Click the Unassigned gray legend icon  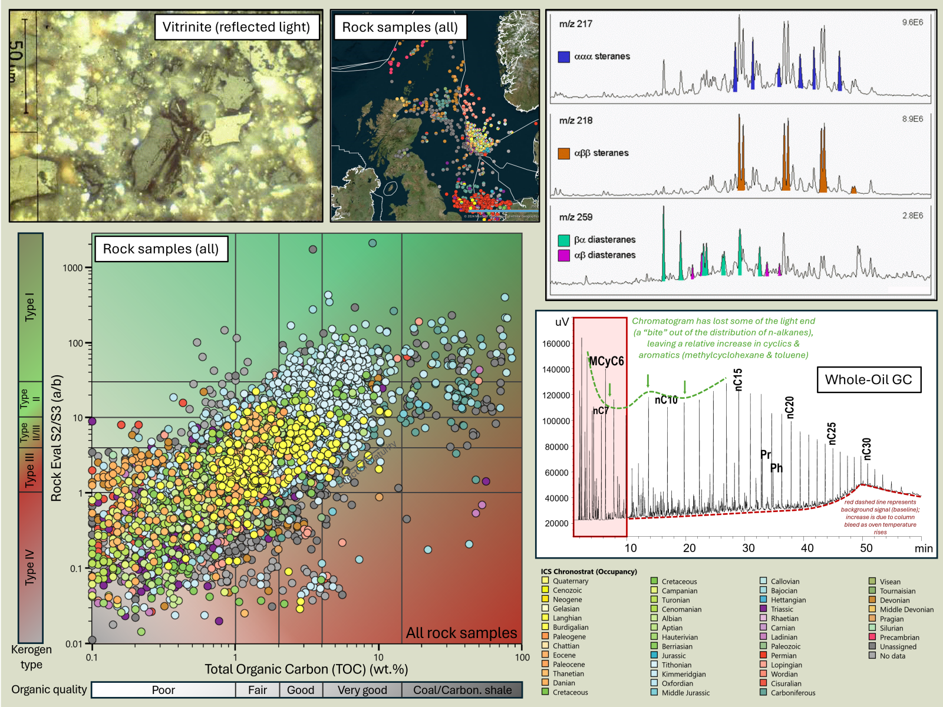coord(872,647)
